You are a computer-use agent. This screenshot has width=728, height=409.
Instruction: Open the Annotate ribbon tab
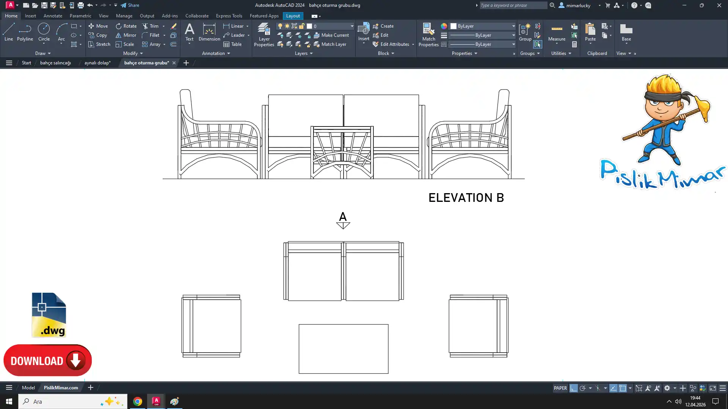coord(53,16)
